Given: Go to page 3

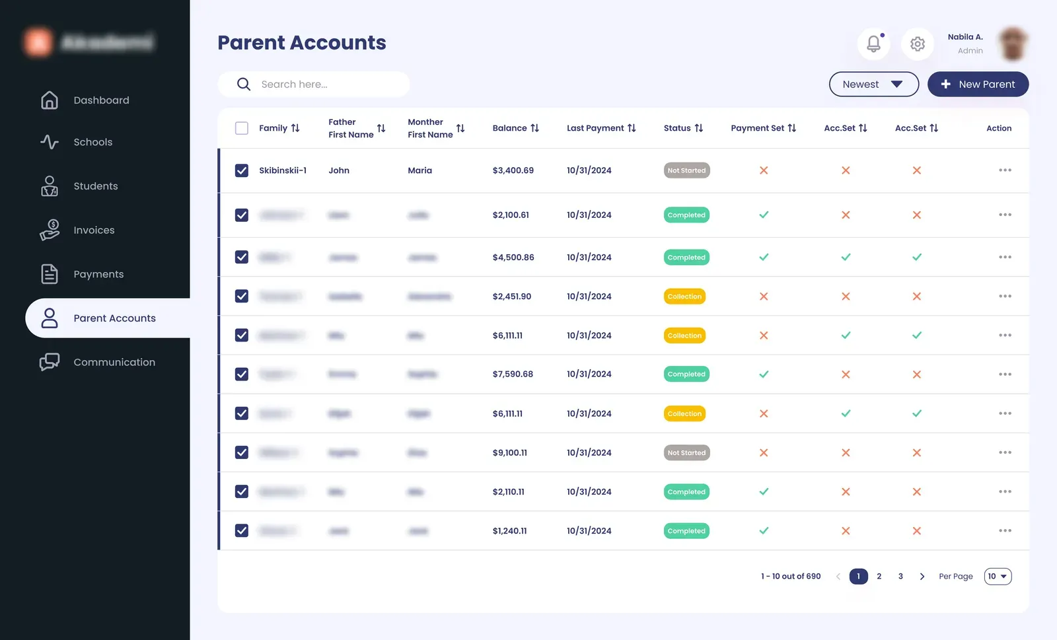Looking at the screenshot, I should (900, 577).
